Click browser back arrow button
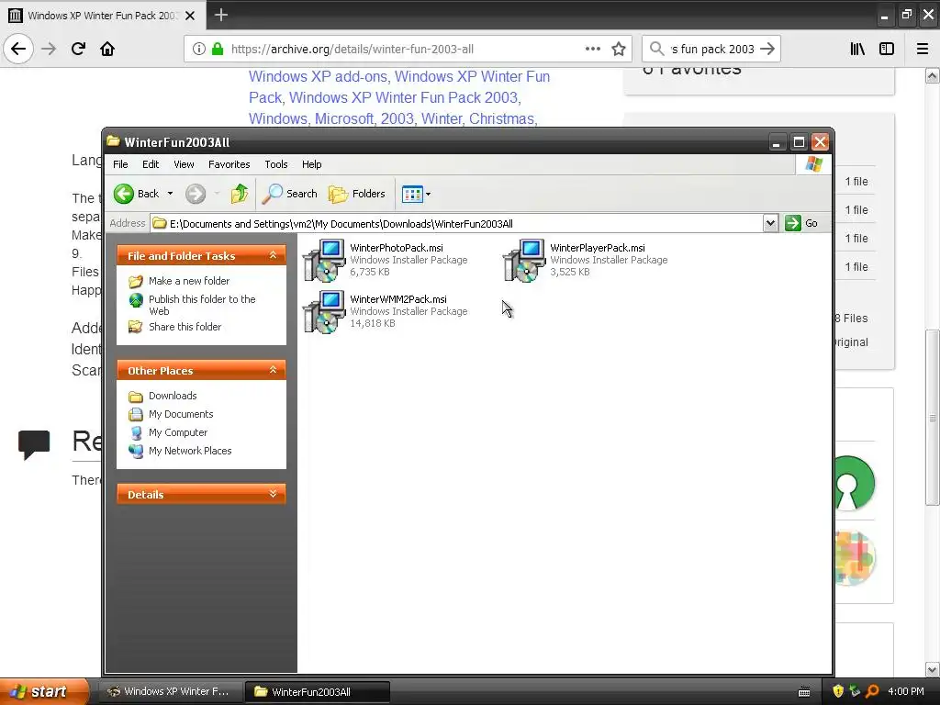This screenshot has width=940, height=705. click(x=18, y=49)
